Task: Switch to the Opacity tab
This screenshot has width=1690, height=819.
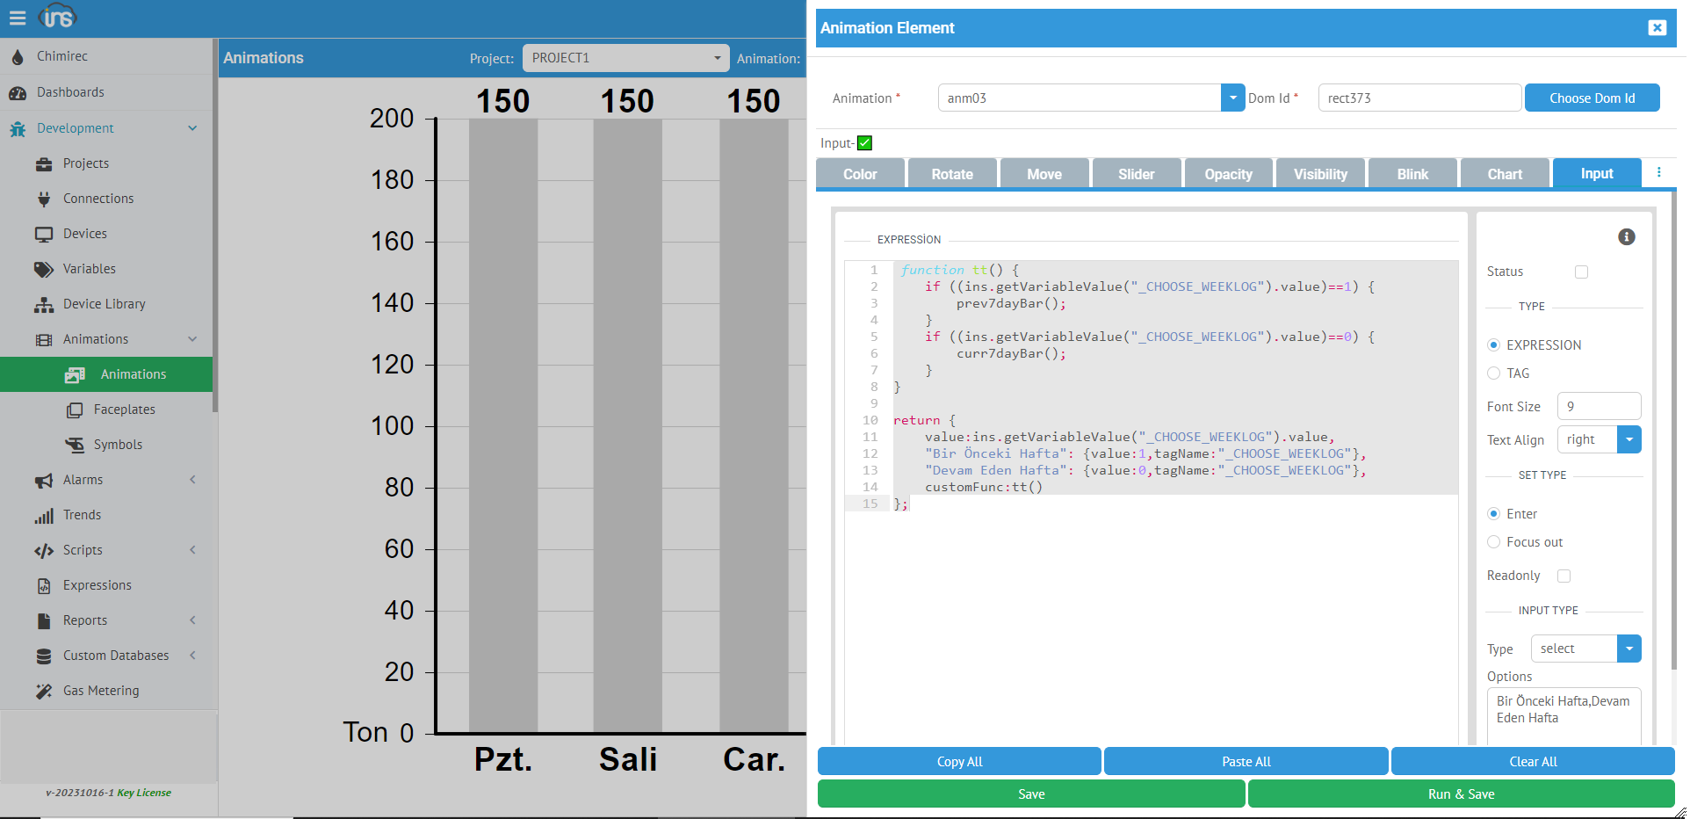Action: tap(1228, 174)
